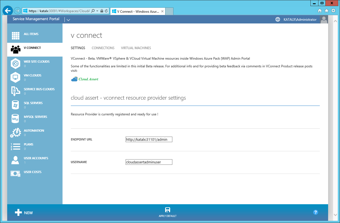Go back with the browser back arrow
This screenshot has height=223, width=340.
[x=7, y=11]
